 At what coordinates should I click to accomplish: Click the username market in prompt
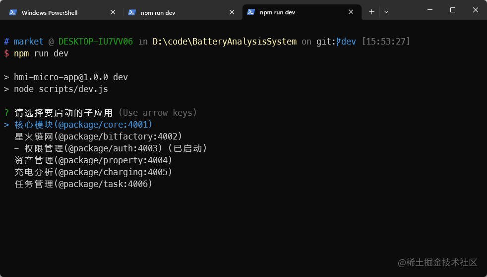click(29, 42)
